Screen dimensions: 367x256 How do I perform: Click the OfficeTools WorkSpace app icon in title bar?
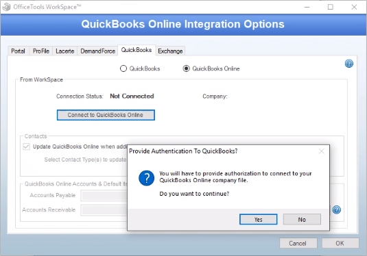pos(7,7)
